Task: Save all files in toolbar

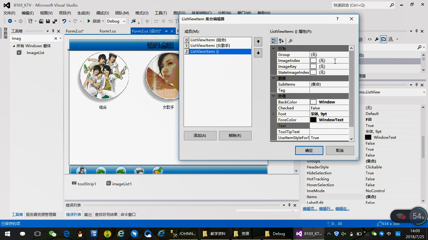Action: coord(55,21)
